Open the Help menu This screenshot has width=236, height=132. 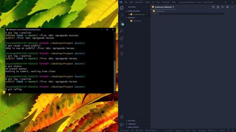click(x=174, y=2)
